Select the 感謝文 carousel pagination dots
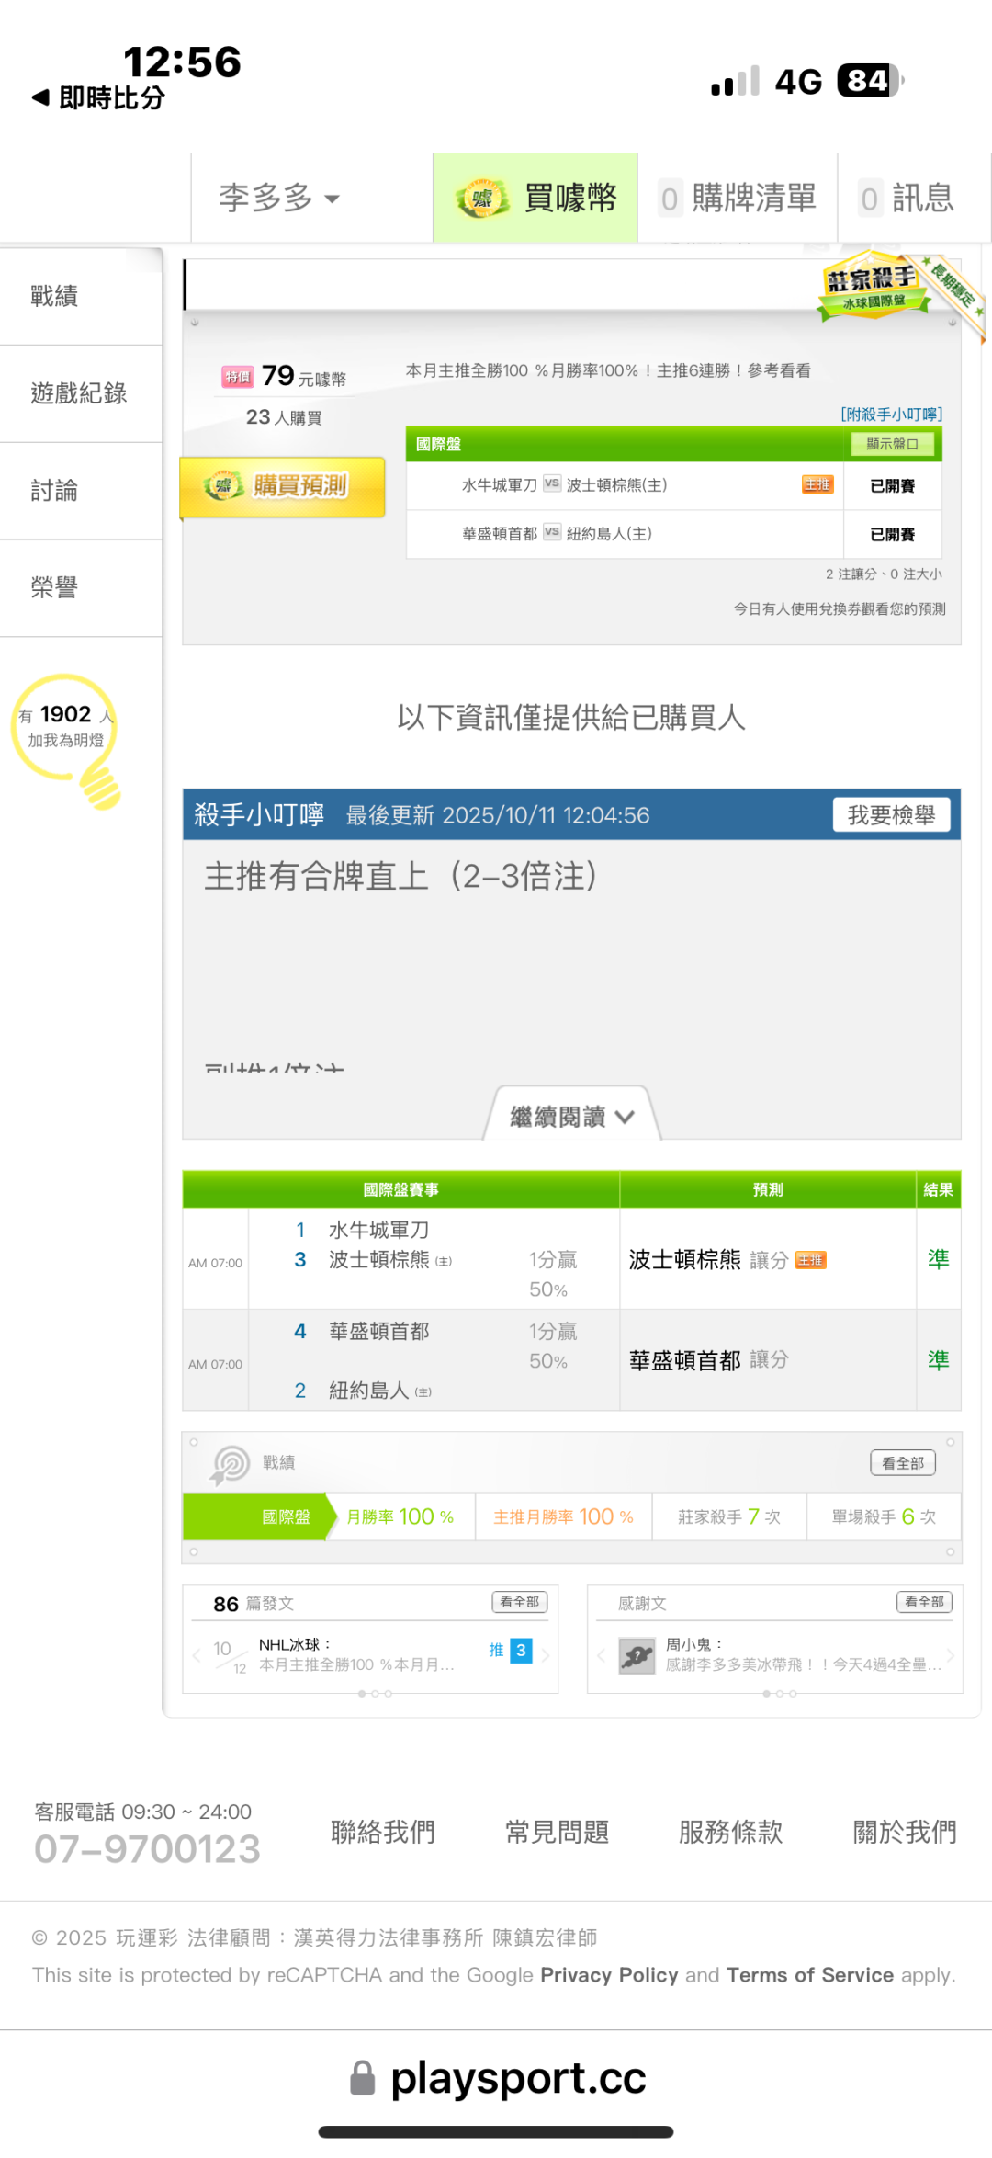The image size is (992, 2158). point(779,1694)
